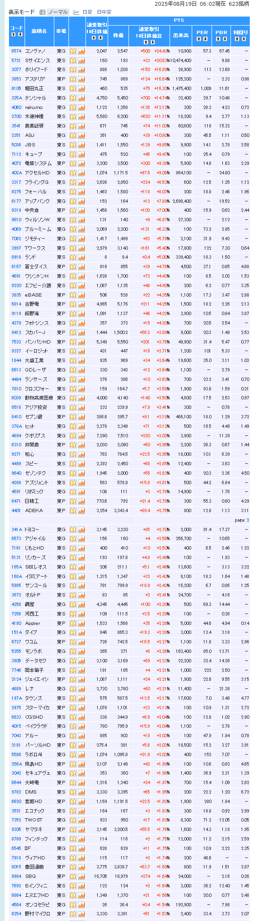Open book icon for JBS row
The image size is (255, 921).
[73, 144]
